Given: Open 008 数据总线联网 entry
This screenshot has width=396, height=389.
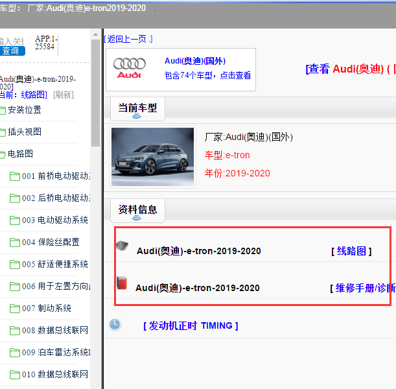Looking at the screenshot, I should (x=55, y=330).
